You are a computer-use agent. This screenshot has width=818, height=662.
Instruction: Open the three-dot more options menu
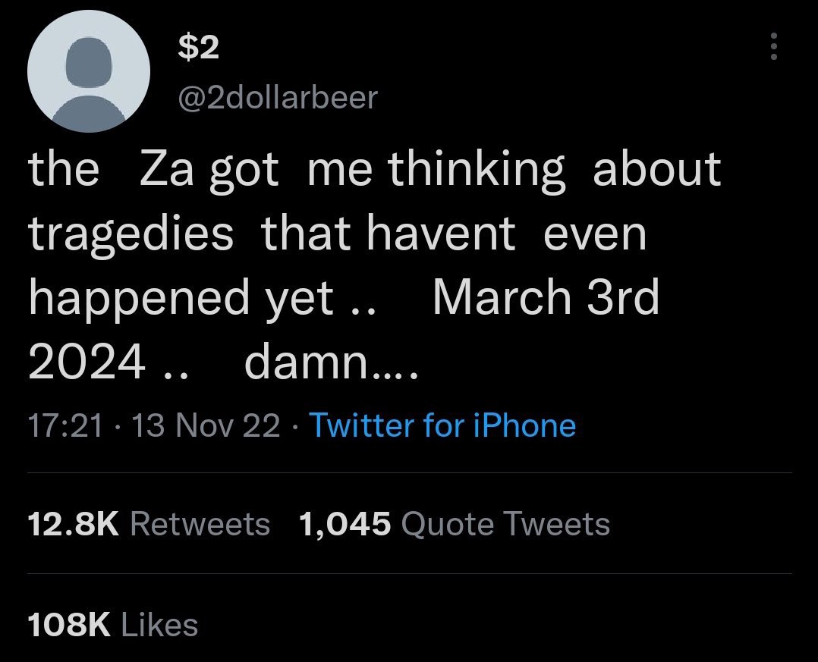pyautogui.click(x=774, y=46)
